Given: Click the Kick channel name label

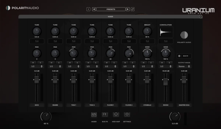Looking at the screenshot, I should [x=37, y=105].
